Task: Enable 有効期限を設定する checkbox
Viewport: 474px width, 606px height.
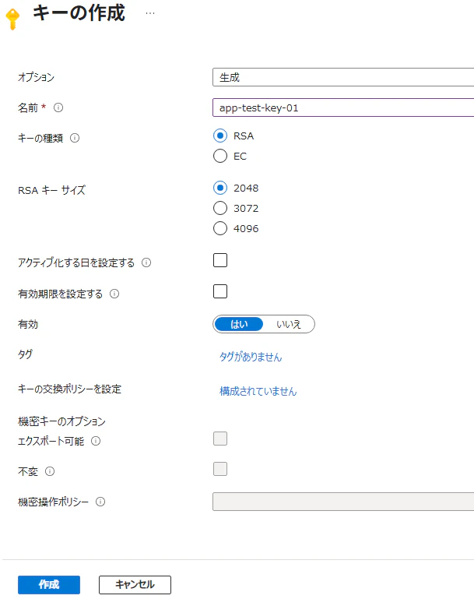Action: coord(220,291)
